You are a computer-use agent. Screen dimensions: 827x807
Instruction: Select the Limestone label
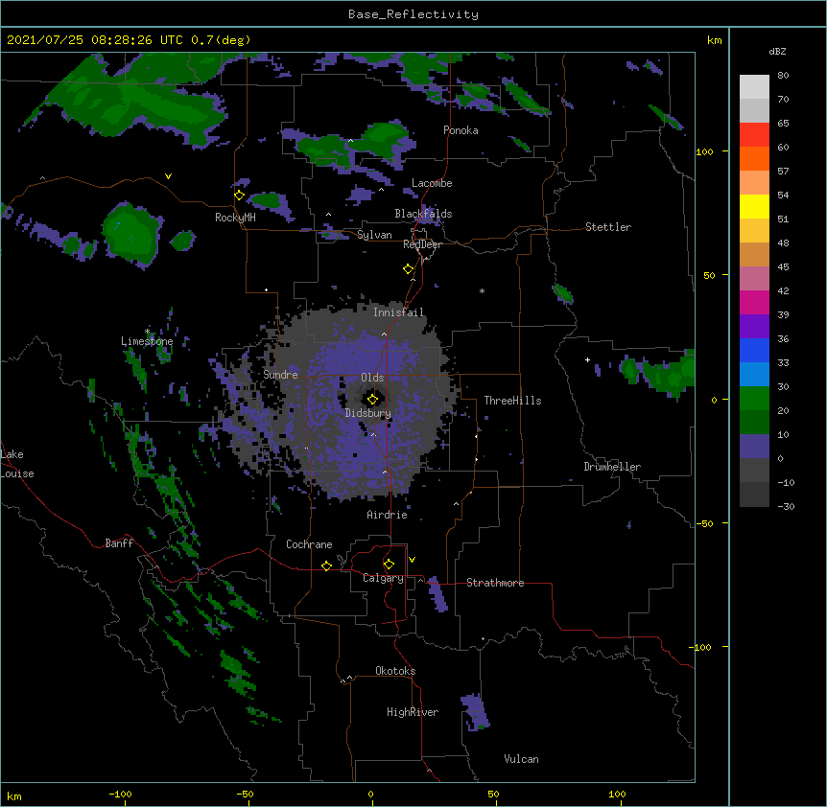(x=147, y=341)
